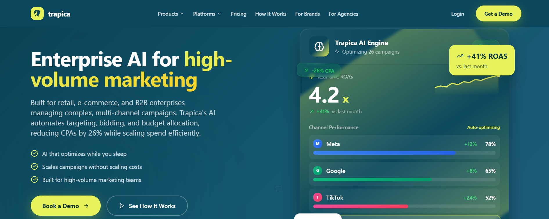Click the Google 65% value

pos(490,171)
